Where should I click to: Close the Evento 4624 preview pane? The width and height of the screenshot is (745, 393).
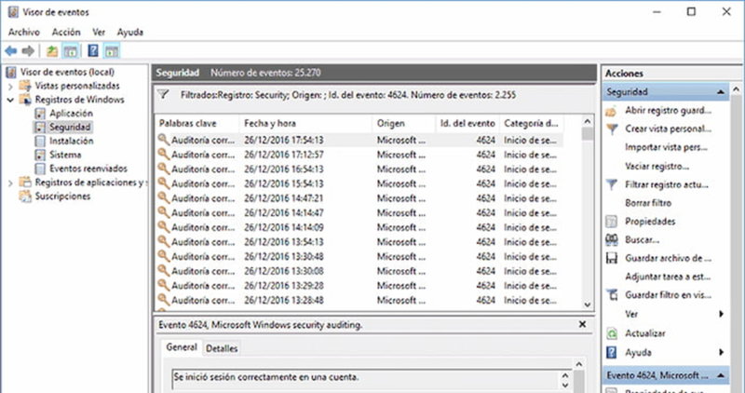point(583,325)
